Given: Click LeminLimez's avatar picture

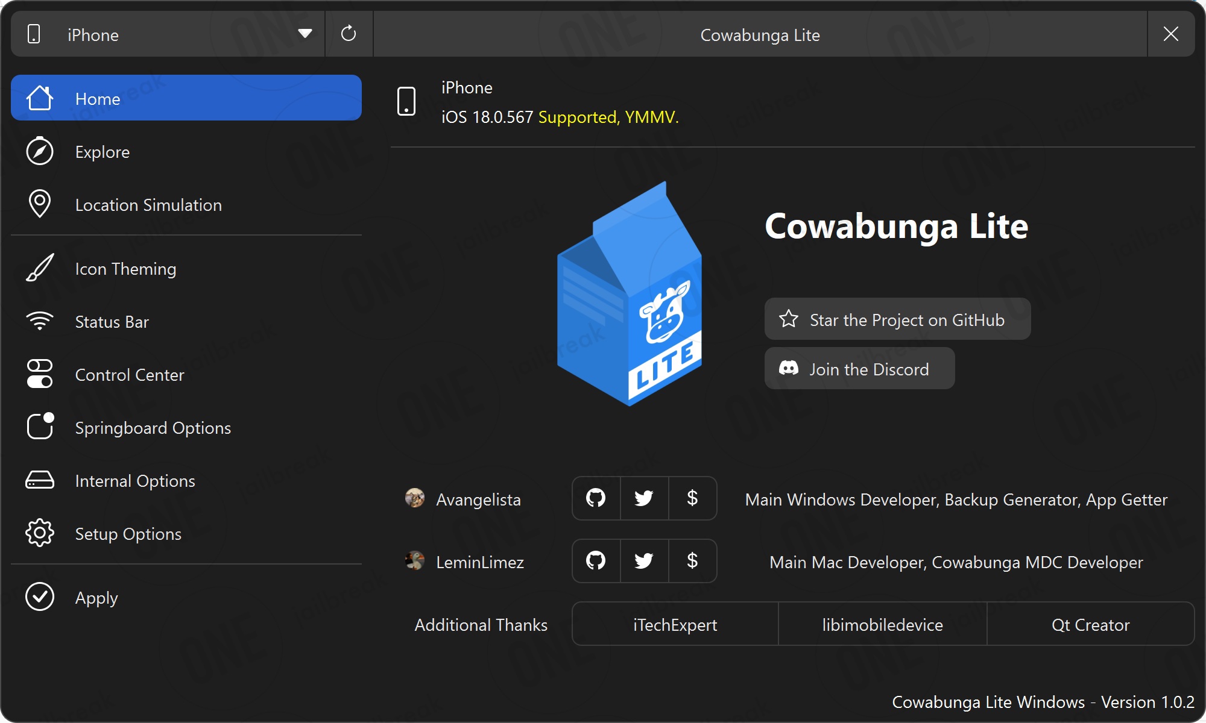Looking at the screenshot, I should 415,561.
